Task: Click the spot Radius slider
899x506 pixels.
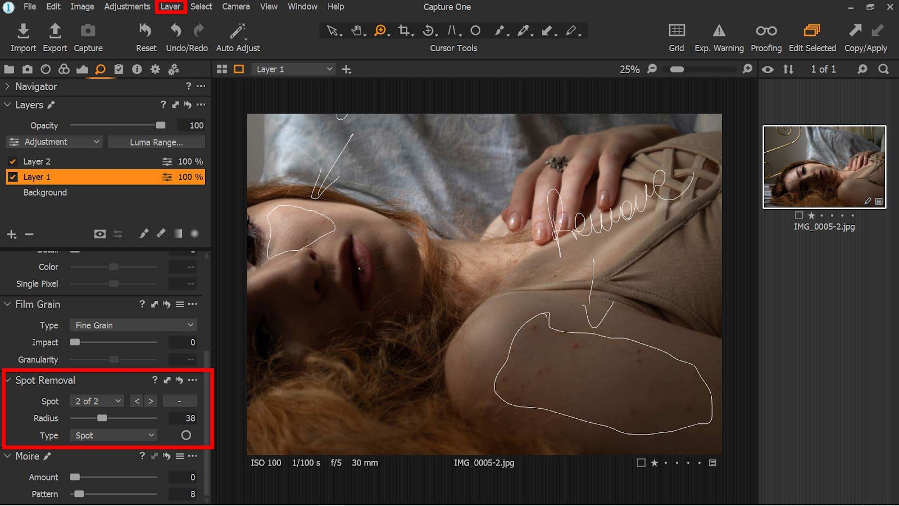Action: tap(102, 418)
